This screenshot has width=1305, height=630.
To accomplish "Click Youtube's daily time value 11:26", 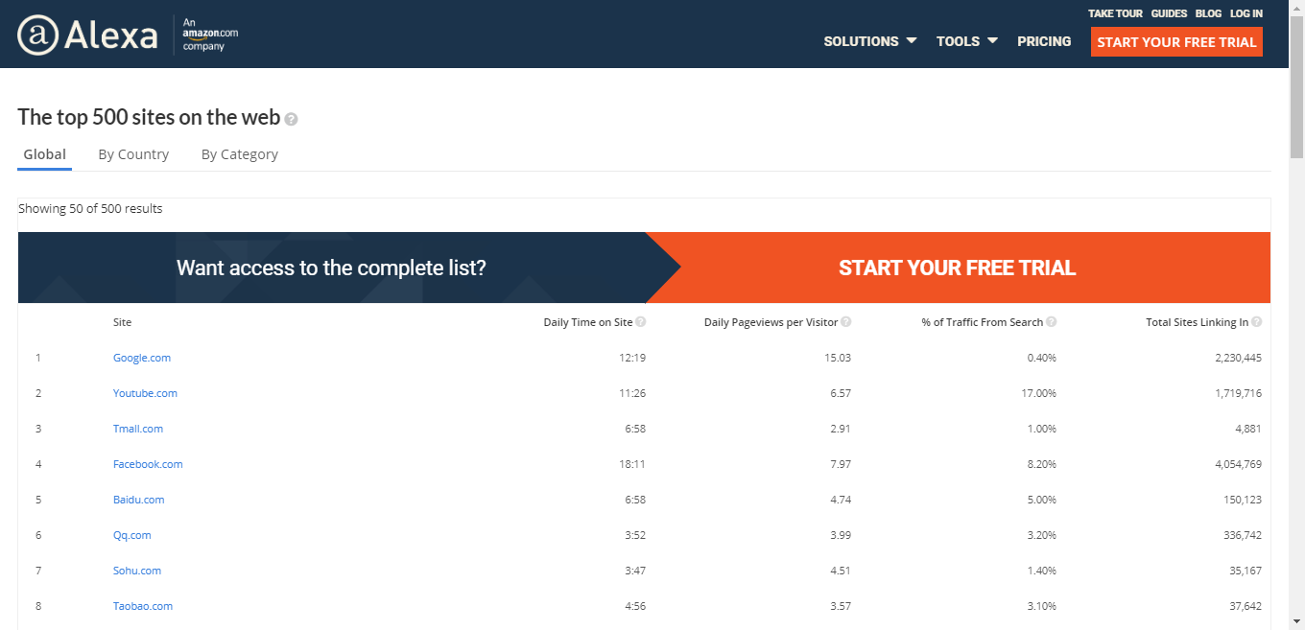I will tap(632, 393).
